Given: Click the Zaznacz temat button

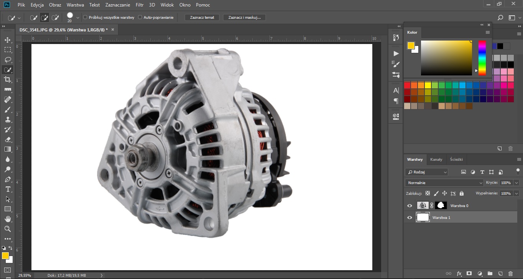Looking at the screenshot, I should 202,18.
